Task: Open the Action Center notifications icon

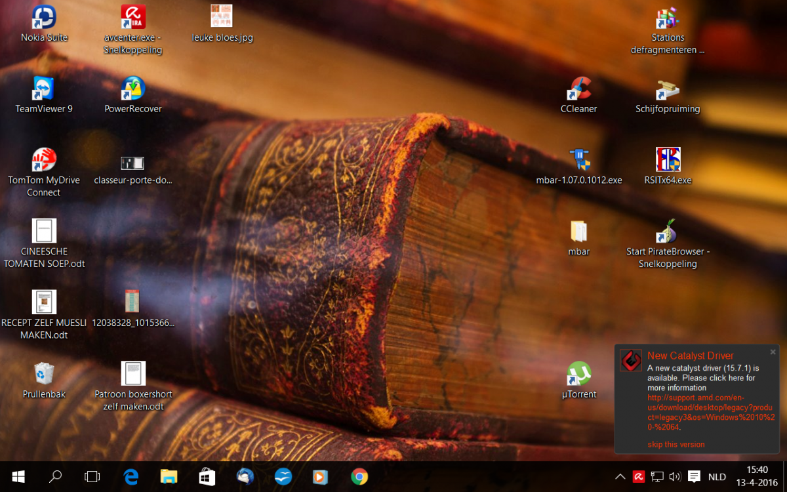Action: (x=695, y=477)
